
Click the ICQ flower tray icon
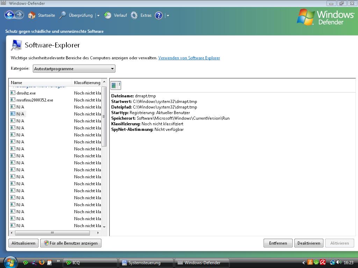pos(316,262)
